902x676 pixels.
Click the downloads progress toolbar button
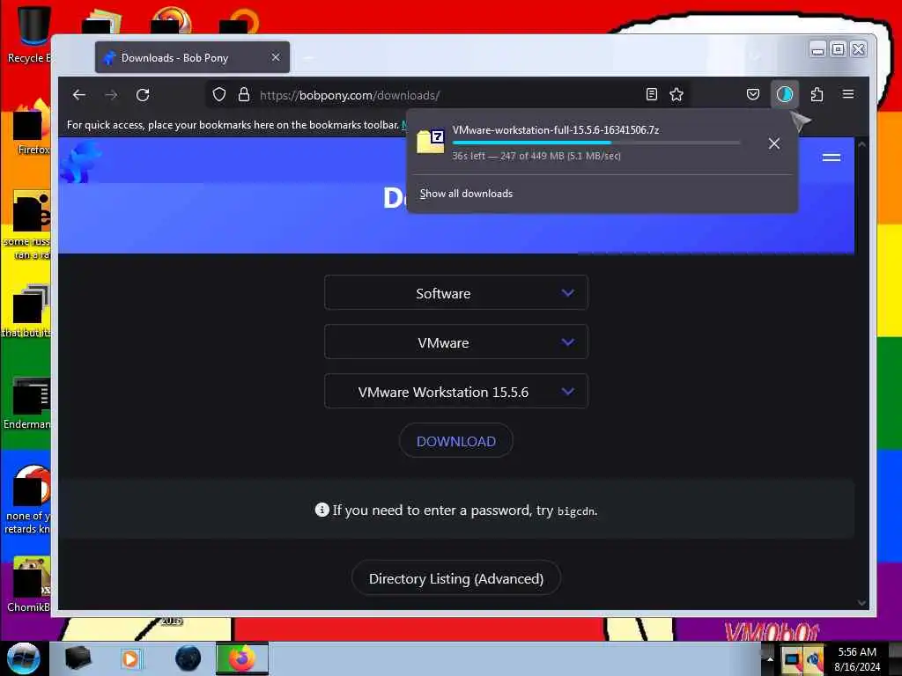click(785, 95)
